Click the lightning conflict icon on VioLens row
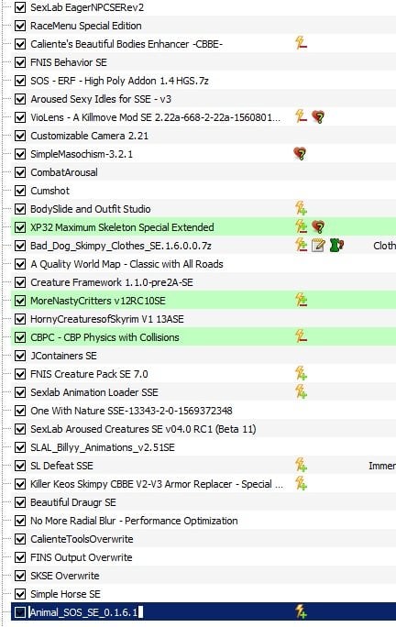Viewport: 396px width, 627px height. [x=301, y=116]
